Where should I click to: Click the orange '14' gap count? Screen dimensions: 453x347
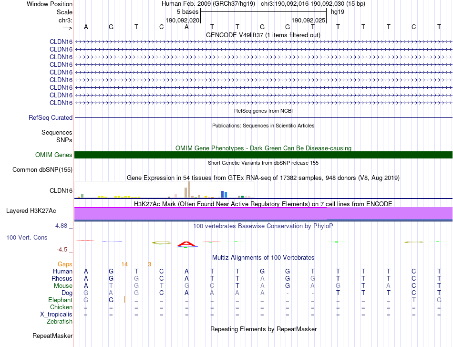124,264
